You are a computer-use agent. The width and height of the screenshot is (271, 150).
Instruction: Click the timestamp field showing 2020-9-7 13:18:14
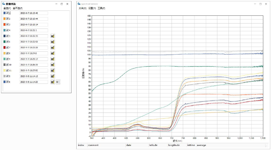(34, 25)
